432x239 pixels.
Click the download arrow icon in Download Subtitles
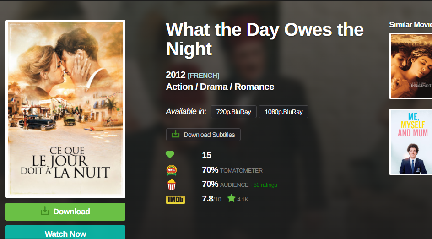(x=175, y=134)
